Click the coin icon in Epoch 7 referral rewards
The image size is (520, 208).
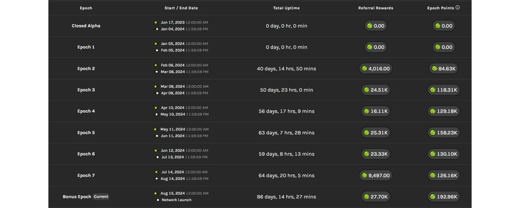(365, 175)
